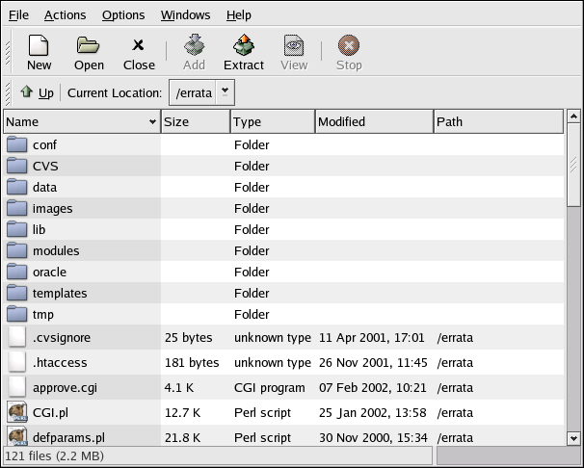Open an archive with the Open icon
This screenshot has height=468, width=584.
point(89,45)
